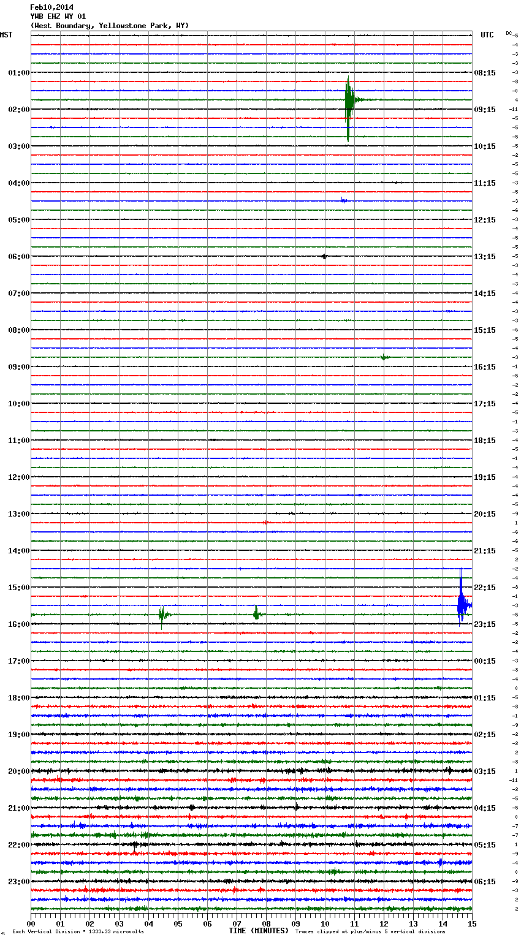Select the 16:00 MST time label

[x=19, y=624]
